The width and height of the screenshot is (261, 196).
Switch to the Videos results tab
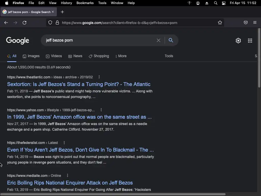[54, 56]
